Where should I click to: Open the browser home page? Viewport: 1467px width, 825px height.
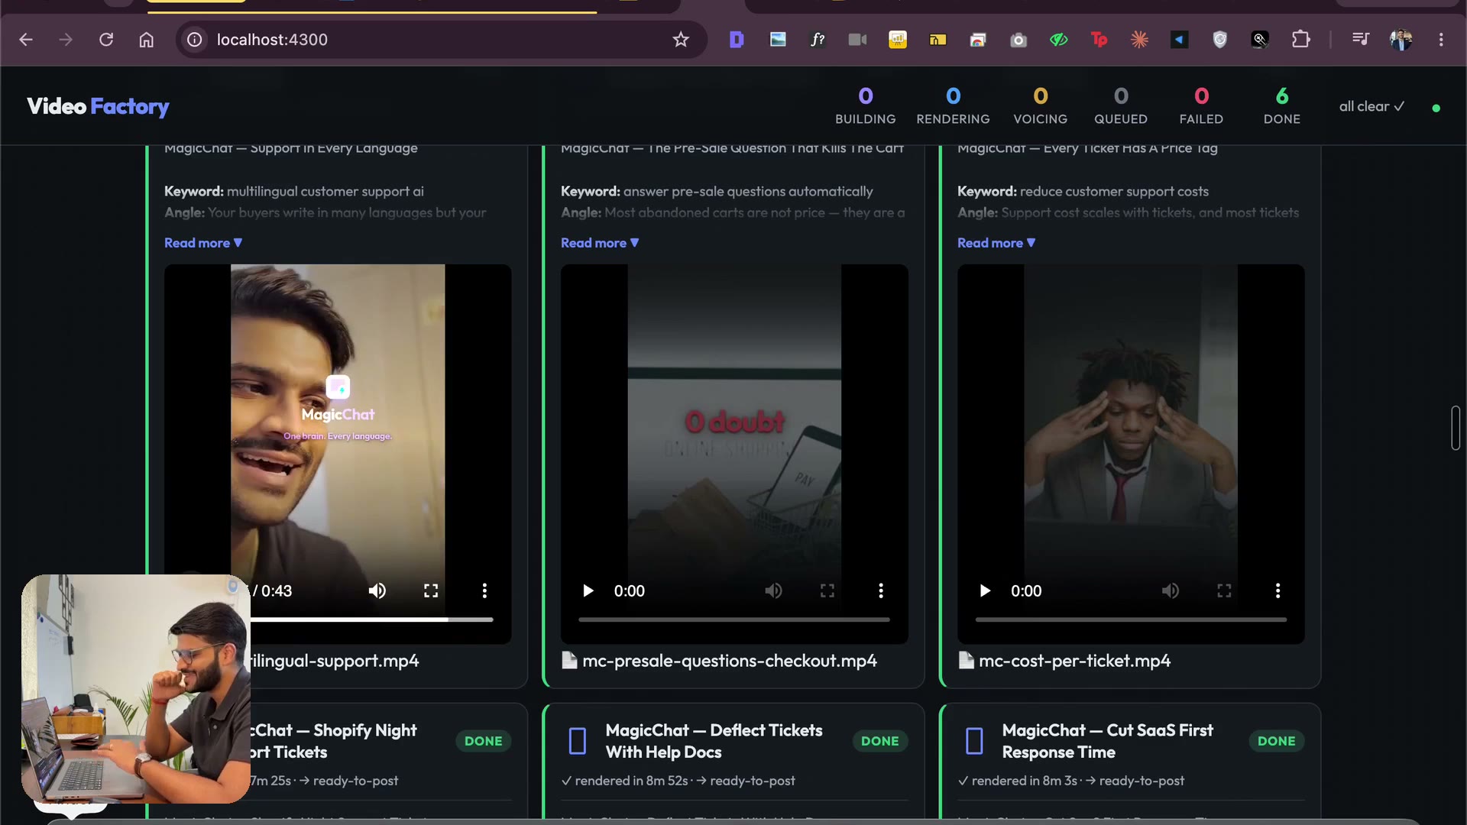click(x=146, y=40)
